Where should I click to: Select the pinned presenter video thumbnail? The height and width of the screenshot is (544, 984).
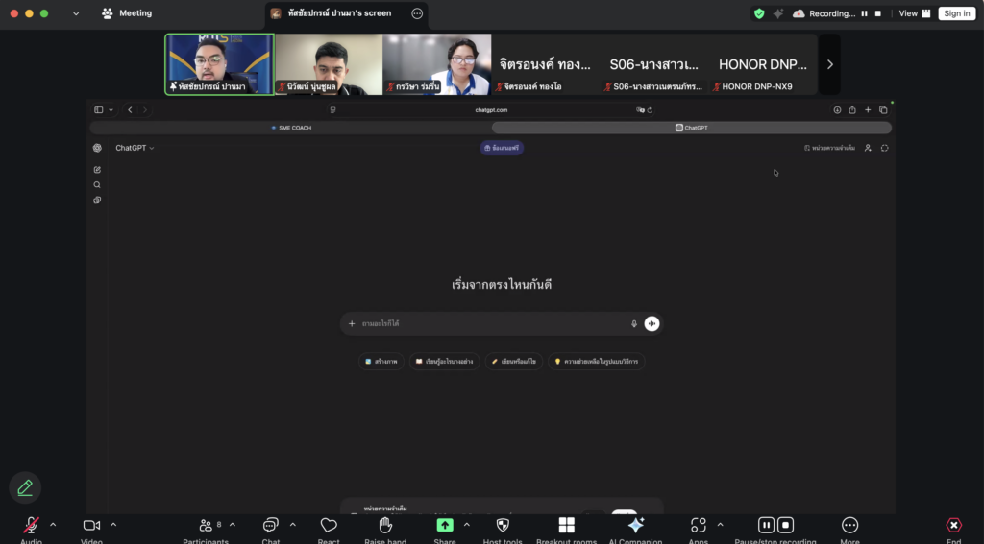point(219,64)
